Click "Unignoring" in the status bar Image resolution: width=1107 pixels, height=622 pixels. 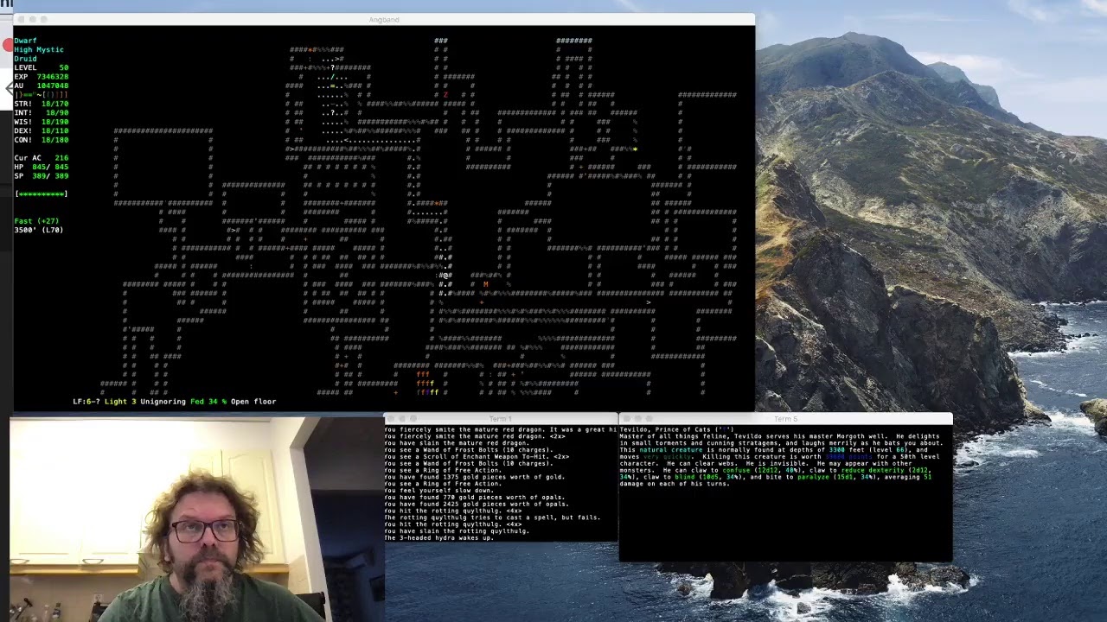click(163, 402)
